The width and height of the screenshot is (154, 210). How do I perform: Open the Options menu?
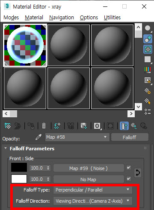pos(89,18)
